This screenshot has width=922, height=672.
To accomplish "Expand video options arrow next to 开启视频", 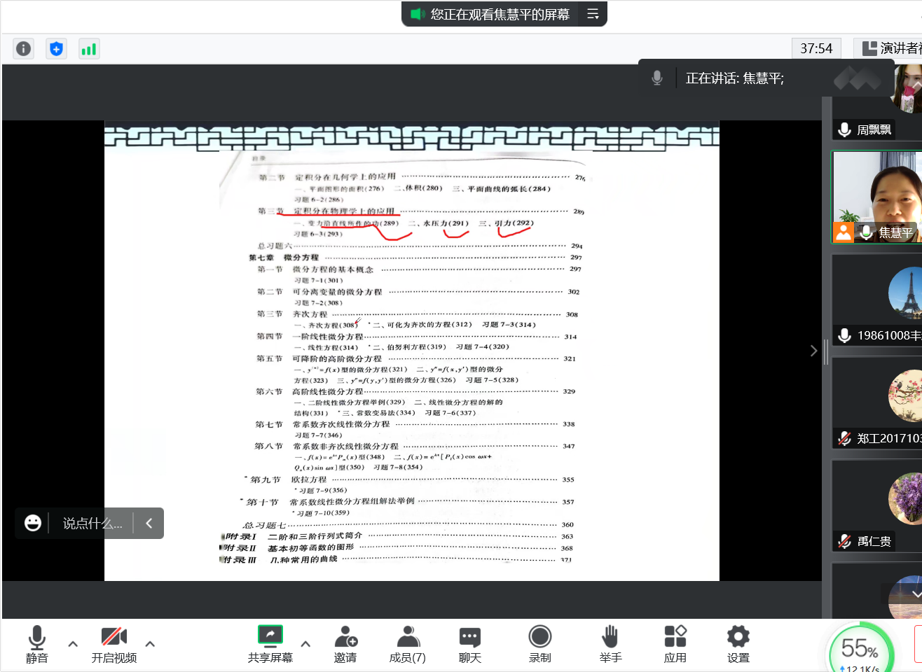I will coord(150,643).
